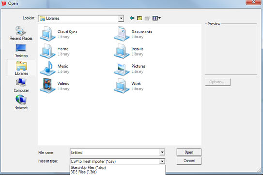Select the Home library icon
Screen dimensions: 263x176
click(x=47, y=51)
